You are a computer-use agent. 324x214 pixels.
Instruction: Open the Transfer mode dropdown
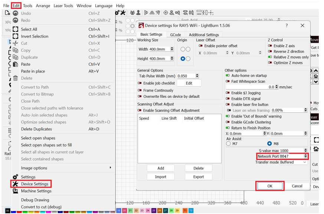[293, 162]
